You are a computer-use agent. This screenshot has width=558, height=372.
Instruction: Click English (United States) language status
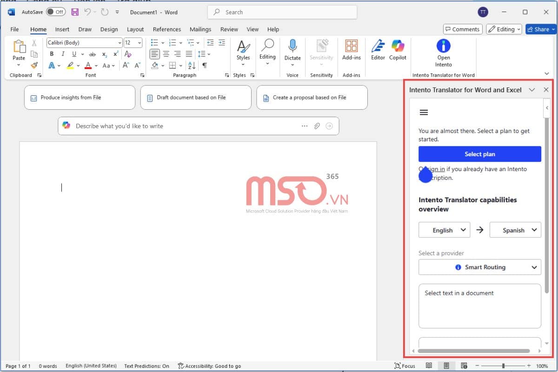pos(91,366)
